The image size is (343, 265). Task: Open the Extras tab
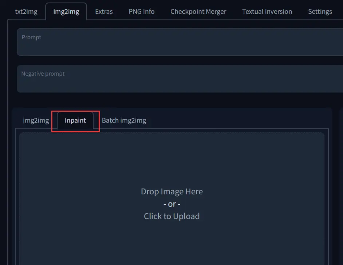coord(104,12)
